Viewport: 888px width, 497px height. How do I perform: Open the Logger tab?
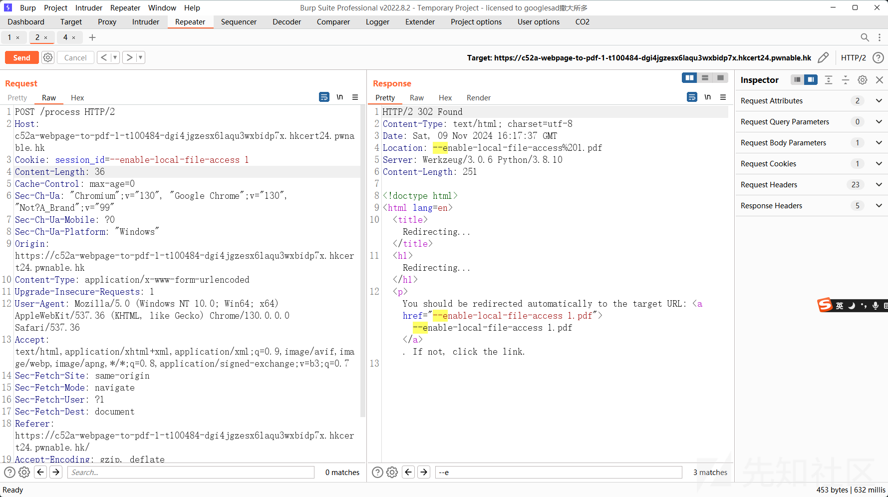[x=377, y=22]
